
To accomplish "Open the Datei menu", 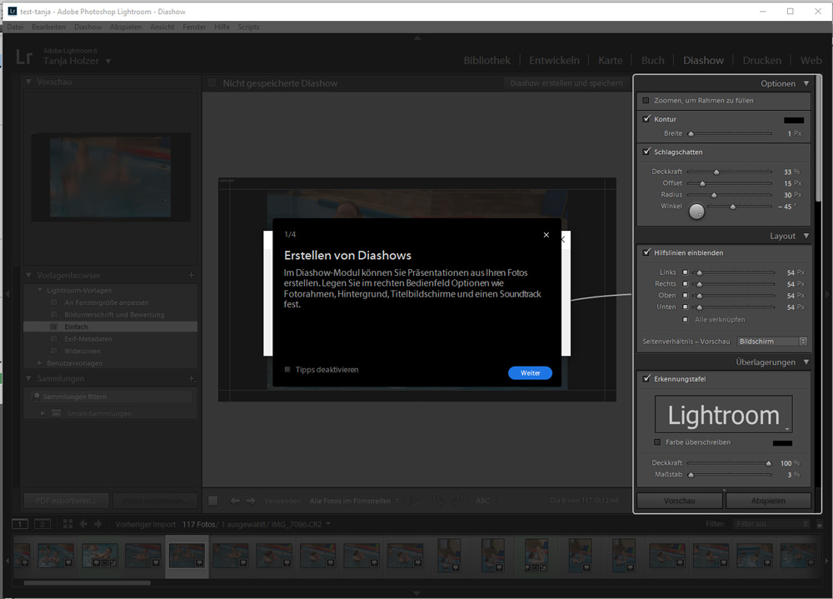I will pos(15,27).
